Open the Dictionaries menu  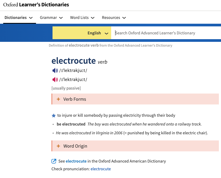point(19,18)
